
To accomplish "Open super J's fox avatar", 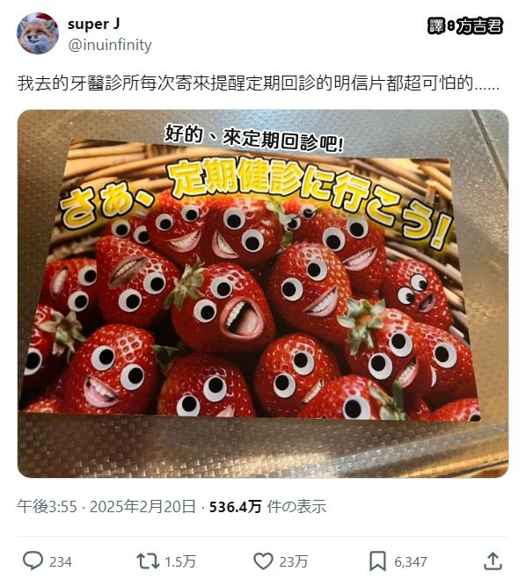I will (38, 33).
